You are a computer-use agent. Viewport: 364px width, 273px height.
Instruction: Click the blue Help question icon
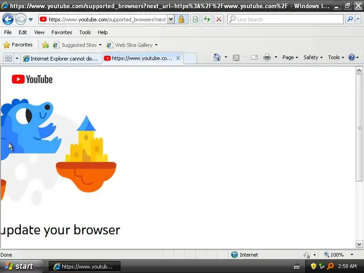pyautogui.click(x=352, y=57)
